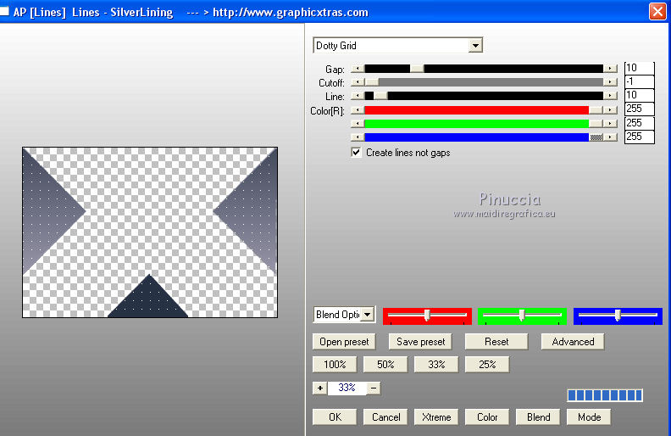This screenshot has height=436, width=671.
Task: Click Gap slider right arrow
Action: click(x=610, y=69)
